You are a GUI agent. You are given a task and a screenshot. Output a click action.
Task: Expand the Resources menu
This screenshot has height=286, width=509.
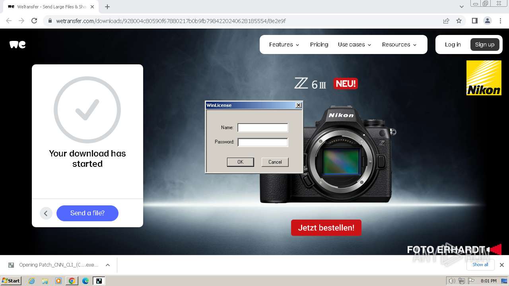click(399, 44)
